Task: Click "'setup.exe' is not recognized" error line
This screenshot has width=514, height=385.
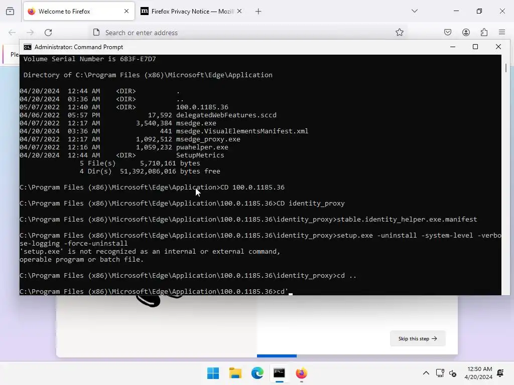Action: 150,252
